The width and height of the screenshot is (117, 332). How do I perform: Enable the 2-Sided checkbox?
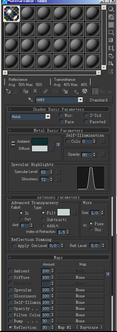pyautogui.click(x=86, y=115)
